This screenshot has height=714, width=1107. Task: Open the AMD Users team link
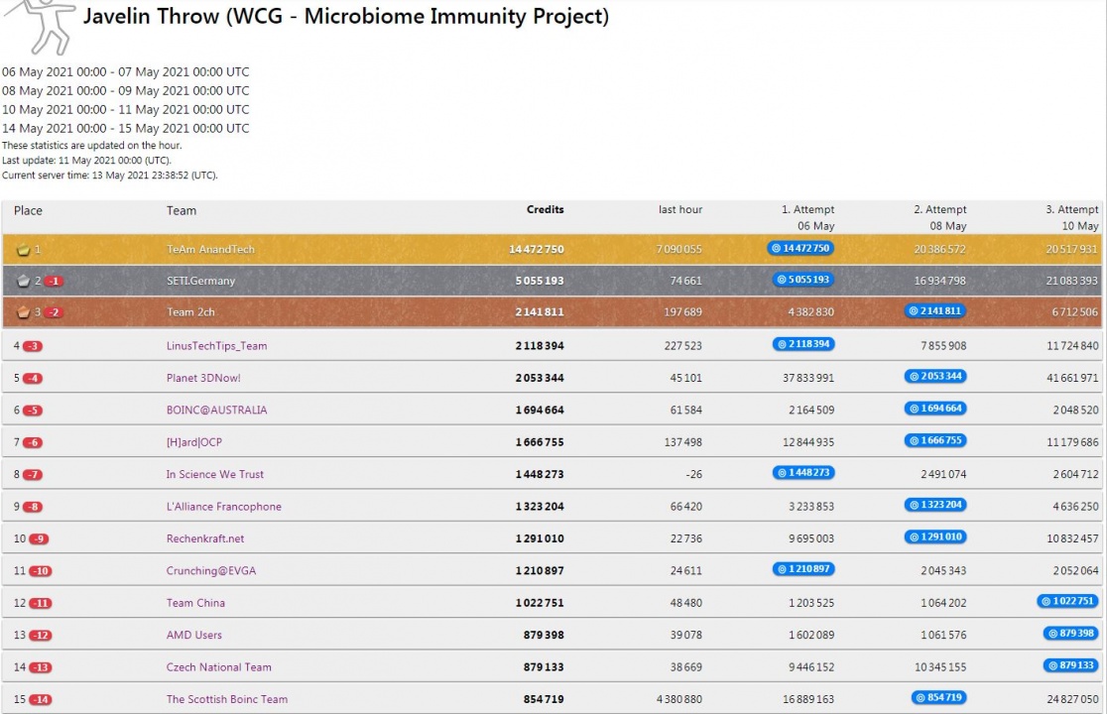pyautogui.click(x=194, y=635)
